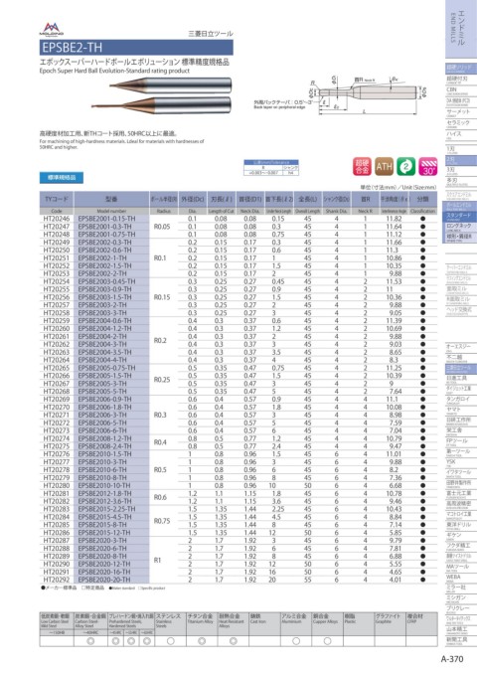Select the スタンダード standard sidebar tab

pos(461,216)
